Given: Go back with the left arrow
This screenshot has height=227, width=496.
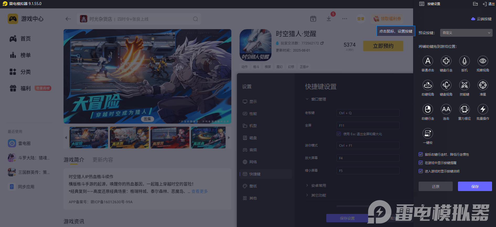Looking at the screenshot, I should [x=68, y=19].
